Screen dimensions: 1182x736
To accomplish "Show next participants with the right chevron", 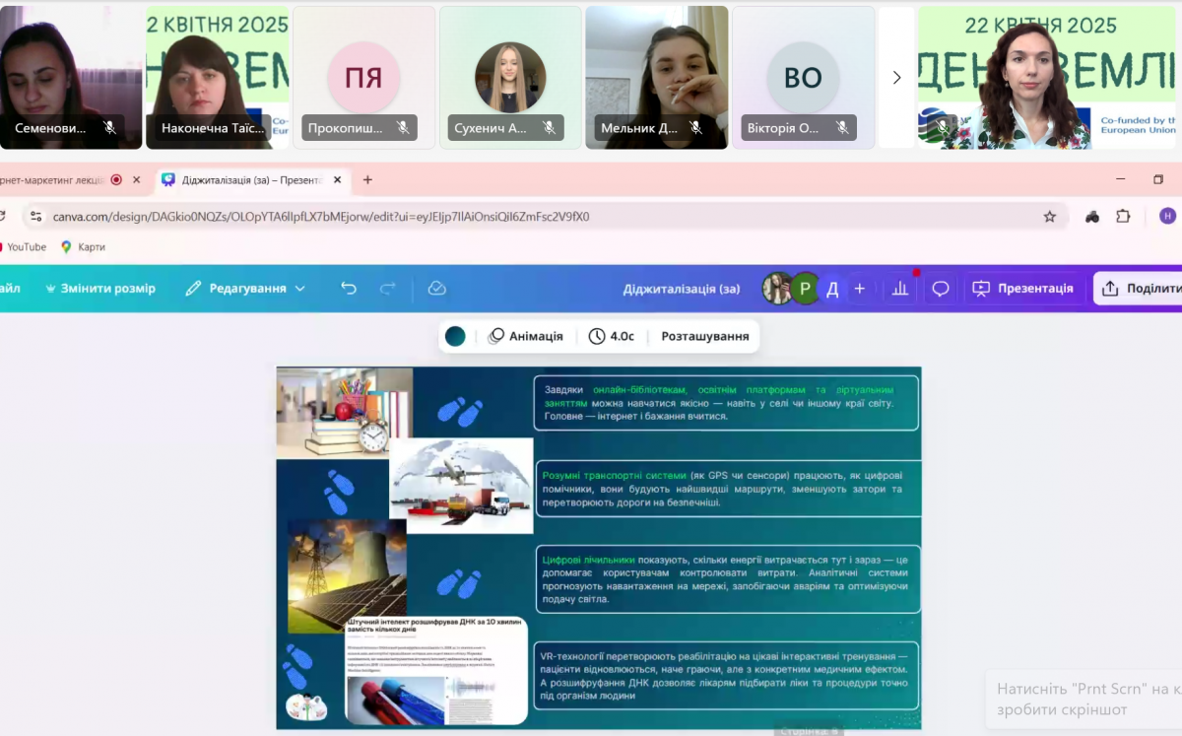I will coord(896,78).
